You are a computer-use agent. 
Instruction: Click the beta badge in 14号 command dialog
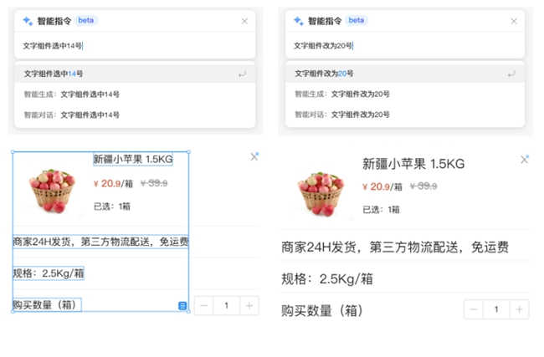coord(86,20)
